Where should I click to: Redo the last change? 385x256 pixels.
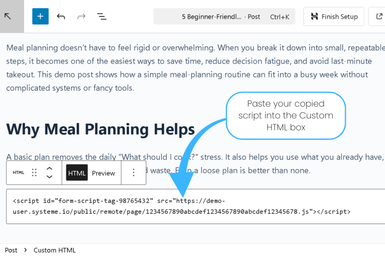click(81, 16)
